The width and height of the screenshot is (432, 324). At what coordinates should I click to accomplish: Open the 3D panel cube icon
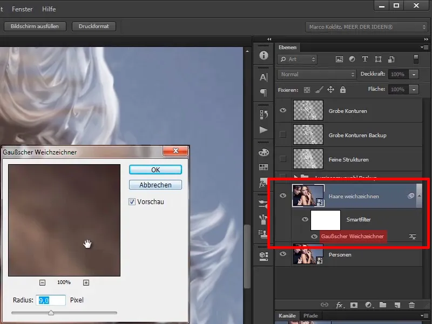click(x=264, y=256)
